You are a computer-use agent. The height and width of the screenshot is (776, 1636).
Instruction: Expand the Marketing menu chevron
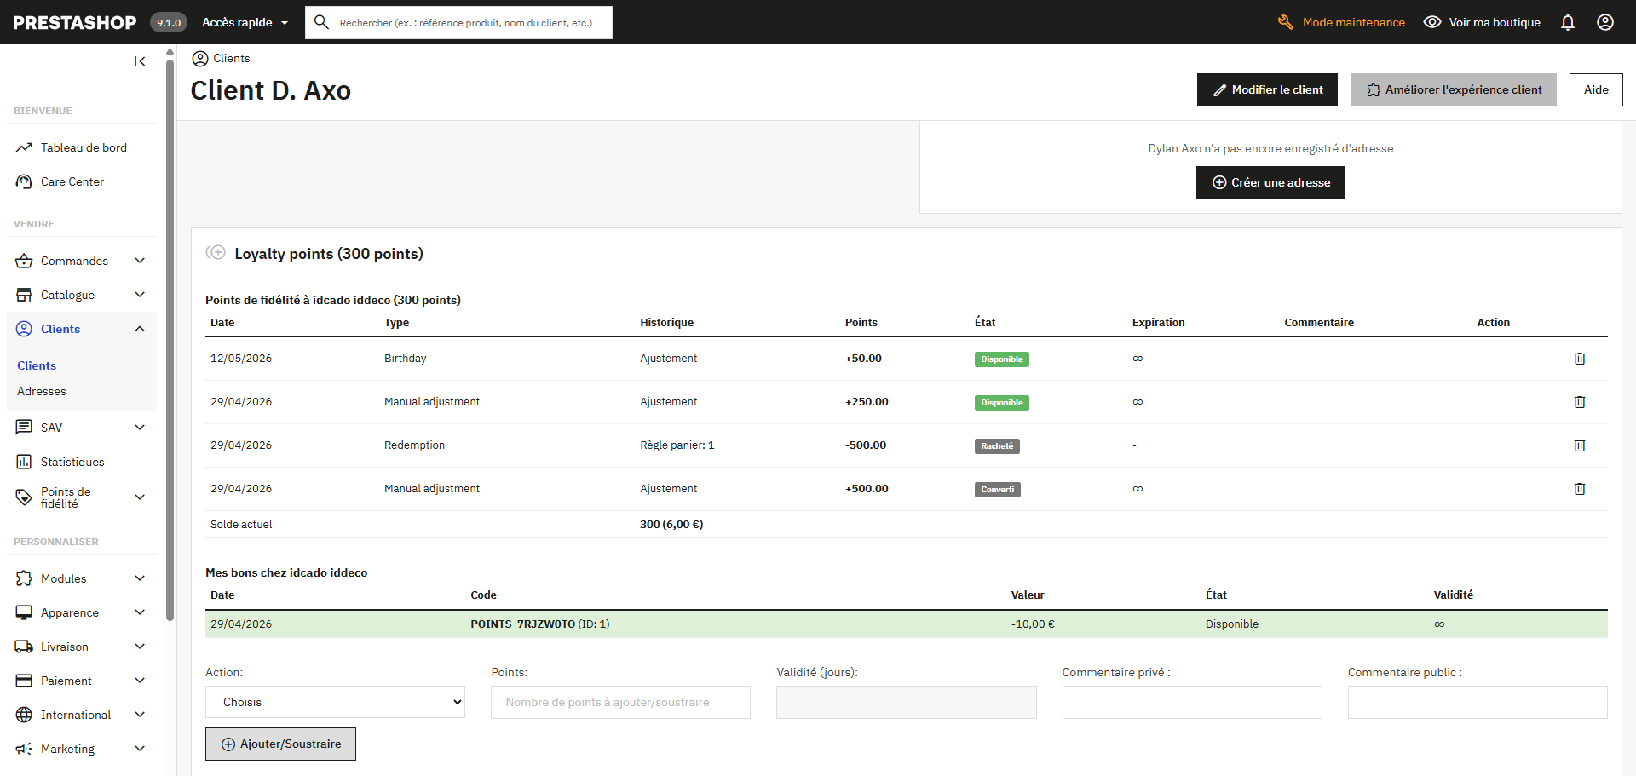[x=140, y=749]
